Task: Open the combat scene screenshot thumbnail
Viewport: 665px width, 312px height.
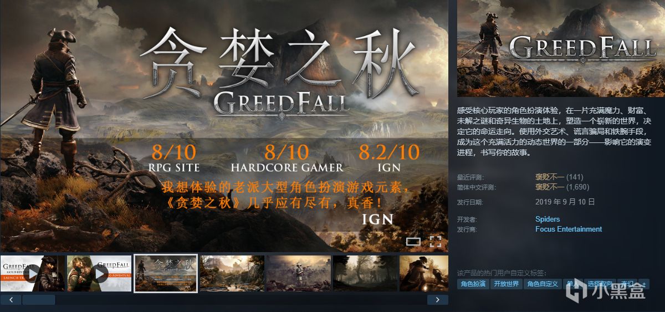Action: [x=424, y=273]
